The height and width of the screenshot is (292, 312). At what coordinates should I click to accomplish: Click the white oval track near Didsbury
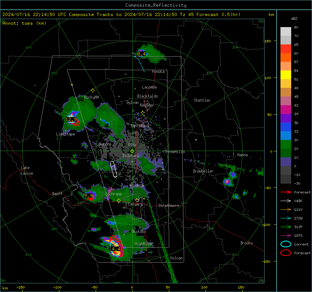coord(114,169)
